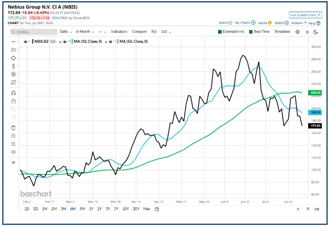329x226 pixels.
Task: Select the 1Y time range
Action: tap(91, 209)
